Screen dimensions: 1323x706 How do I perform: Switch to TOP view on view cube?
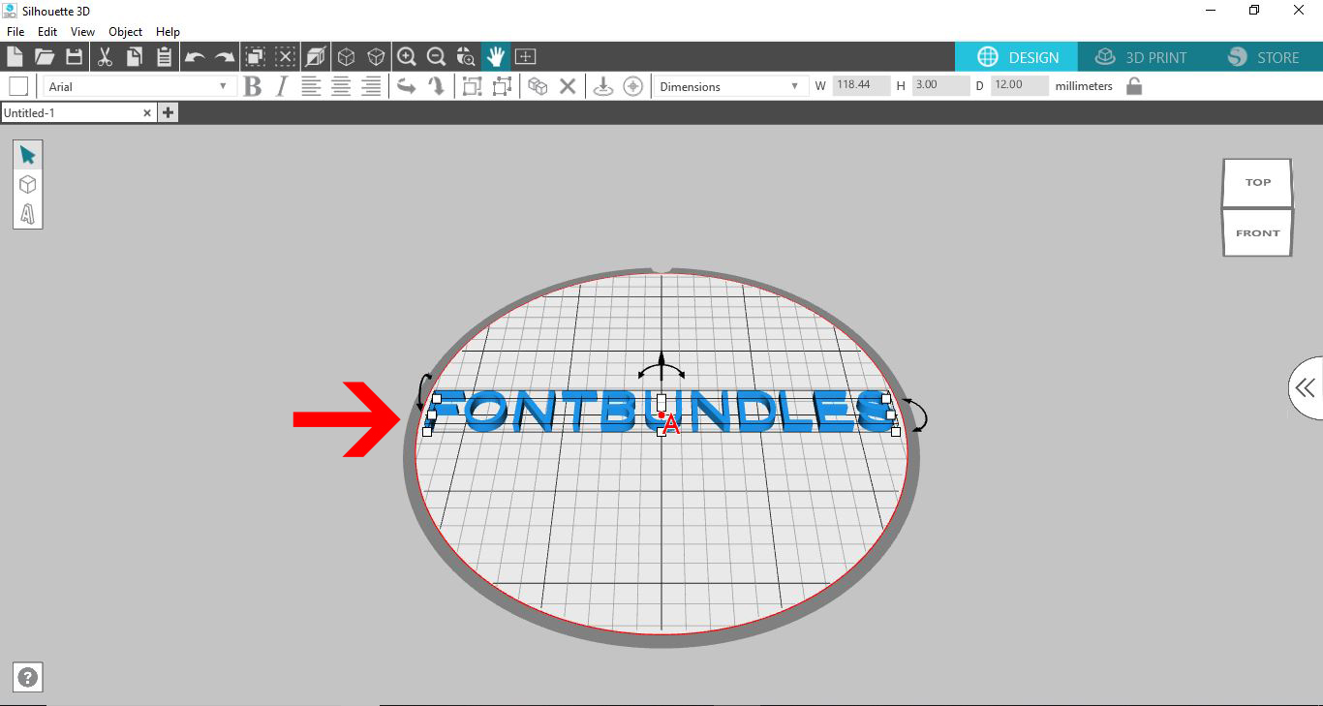tap(1257, 182)
